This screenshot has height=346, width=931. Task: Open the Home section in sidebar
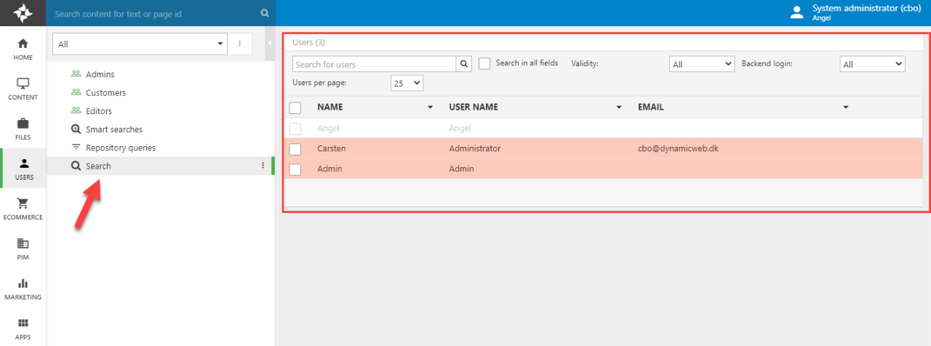[x=23, y=49]
